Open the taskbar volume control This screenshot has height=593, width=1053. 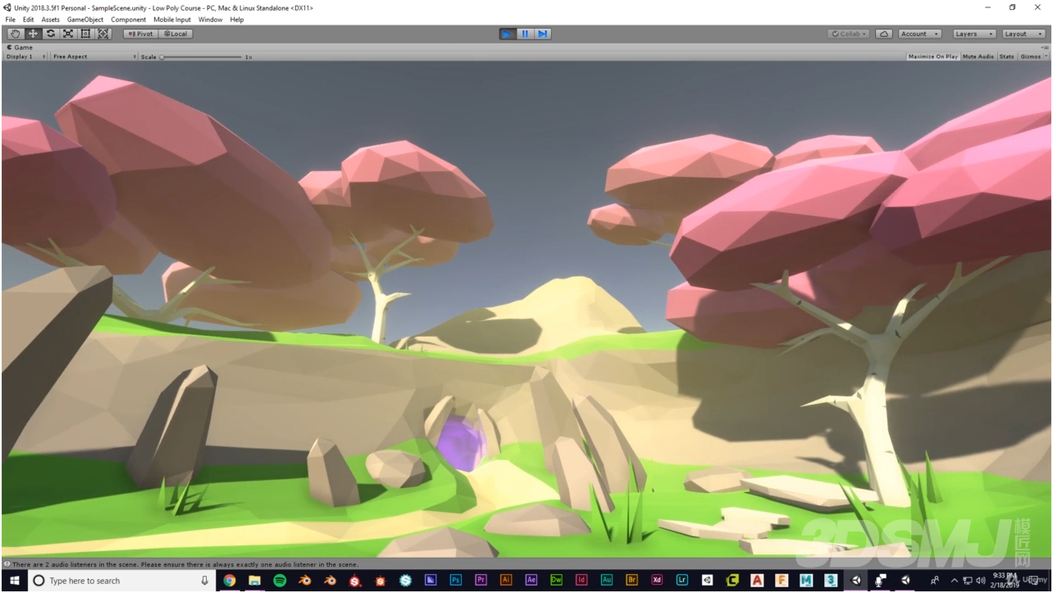pyautogui.click(x=981, y=580)
